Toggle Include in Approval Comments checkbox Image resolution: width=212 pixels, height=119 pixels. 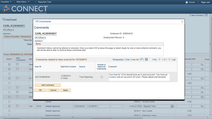click(102, 77)
